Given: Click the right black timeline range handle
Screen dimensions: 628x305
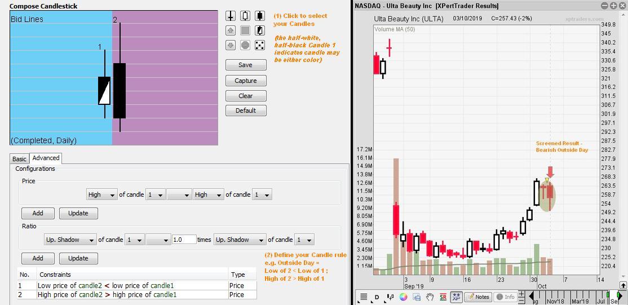Looking at the screenshot, I should (620, 297).
